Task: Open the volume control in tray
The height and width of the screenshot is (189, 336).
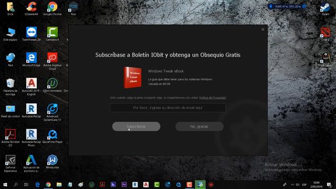Action: click(x=298, y=184)
